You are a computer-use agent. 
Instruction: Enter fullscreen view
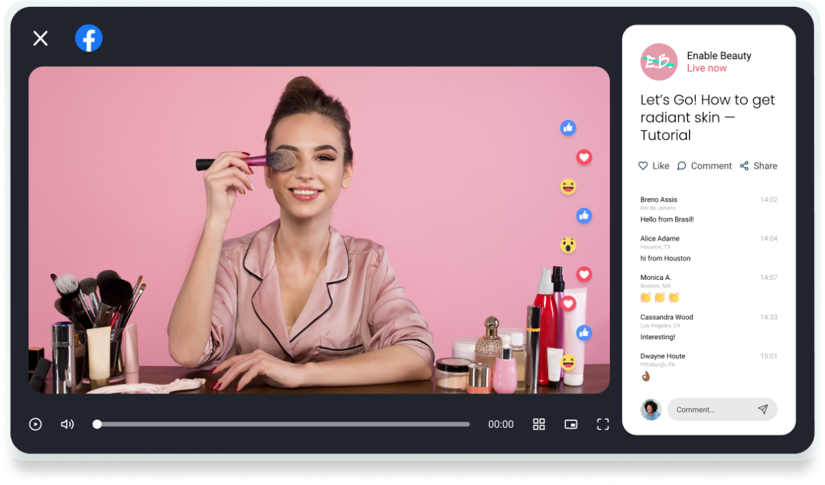coord(602,424)
